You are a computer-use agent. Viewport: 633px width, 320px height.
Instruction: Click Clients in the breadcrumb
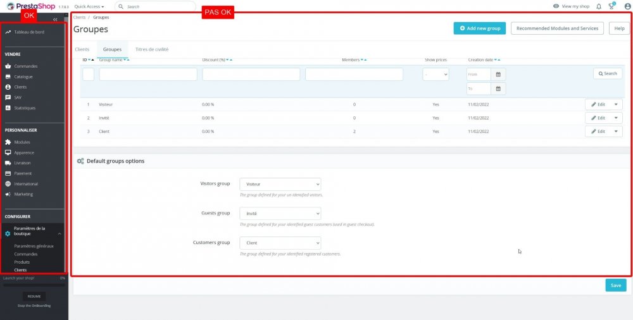click(x=80, y=17)
